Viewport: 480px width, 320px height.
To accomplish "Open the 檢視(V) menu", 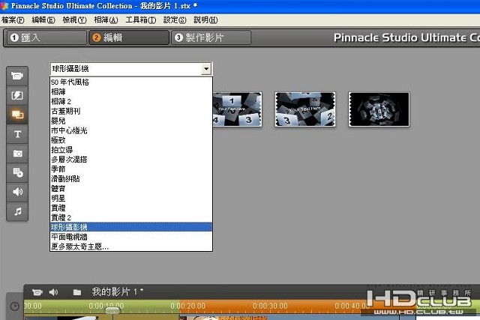I will (x=75, y=20).
